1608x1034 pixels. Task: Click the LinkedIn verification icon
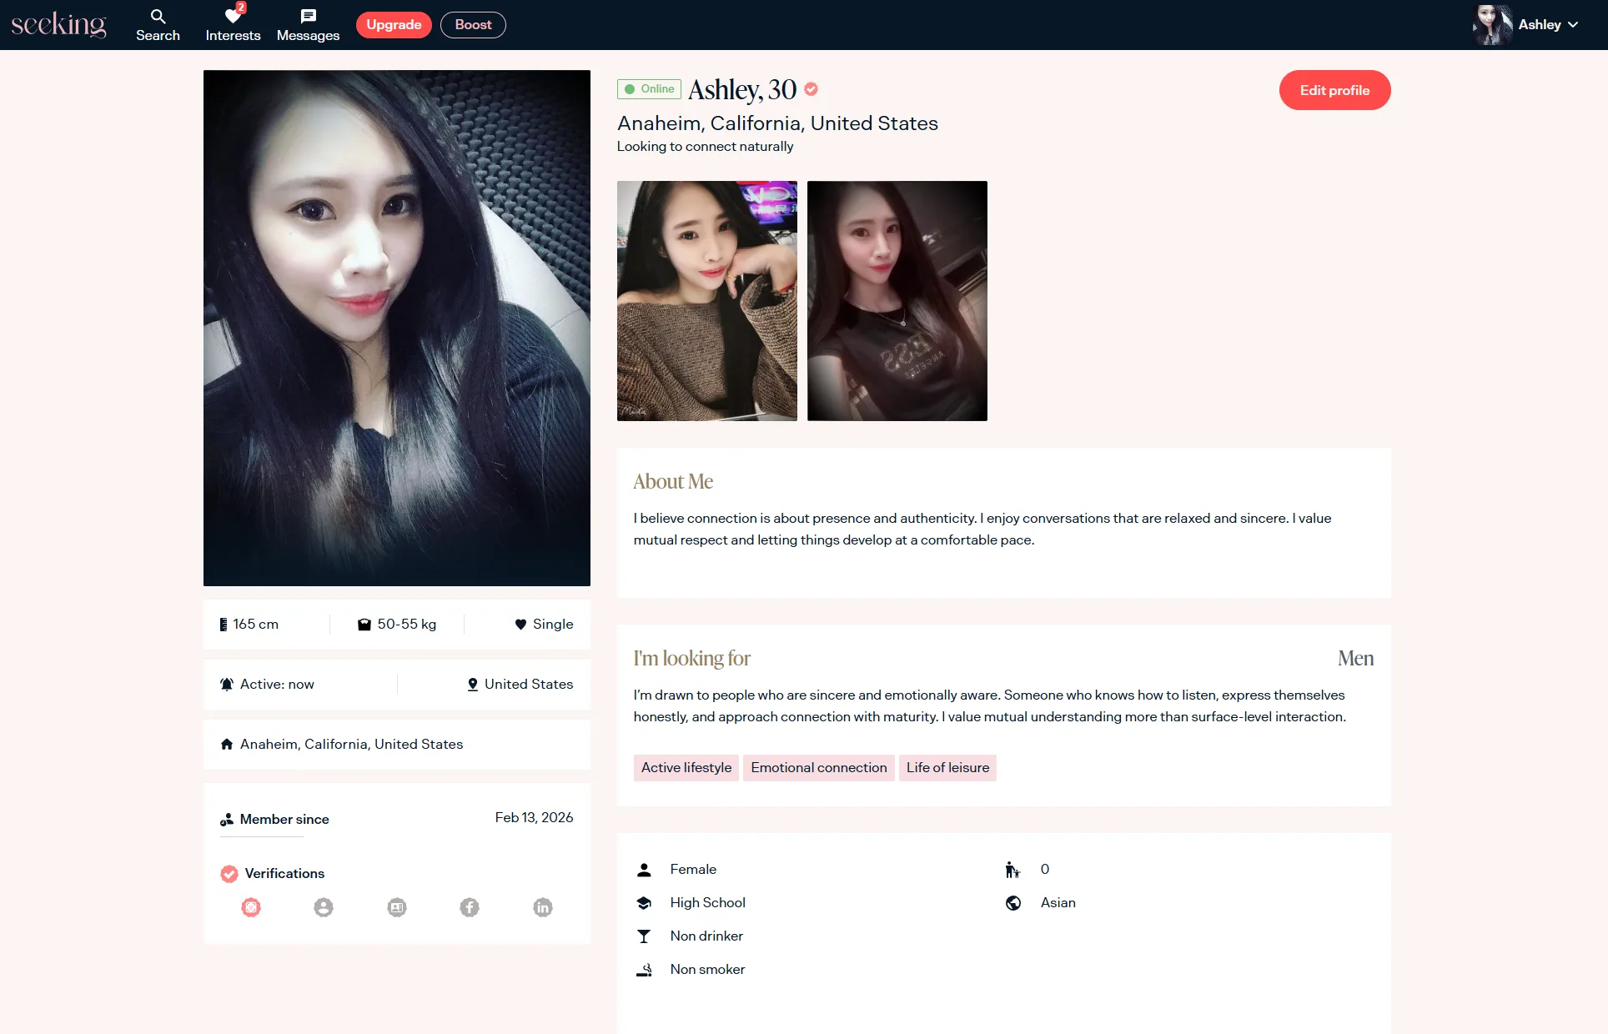[x=543, y=907]
